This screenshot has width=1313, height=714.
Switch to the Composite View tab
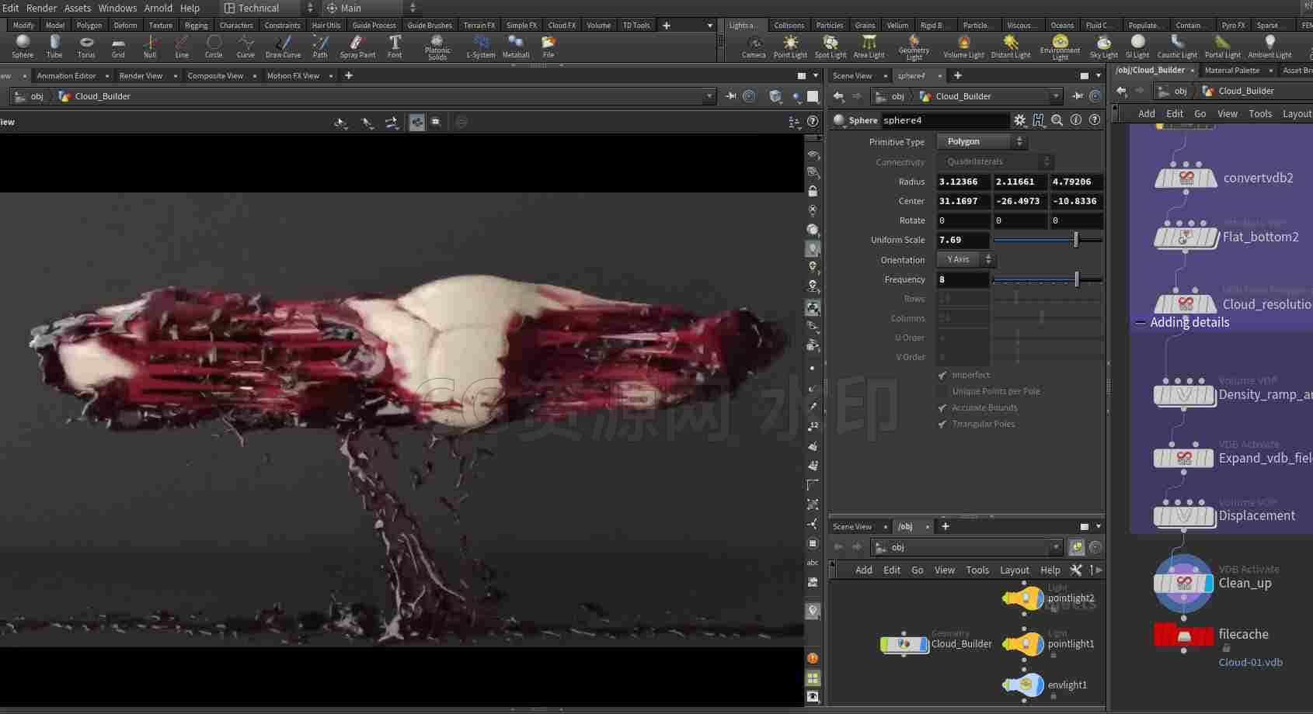pyautogui.click(x=215, y=75)
